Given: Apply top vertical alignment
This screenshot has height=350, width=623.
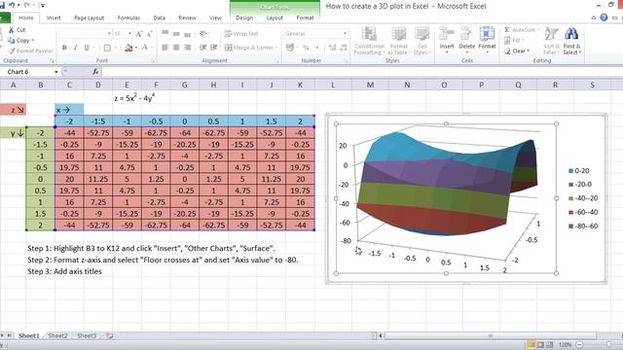Looking at the screenshot, I should pos(165,33).
